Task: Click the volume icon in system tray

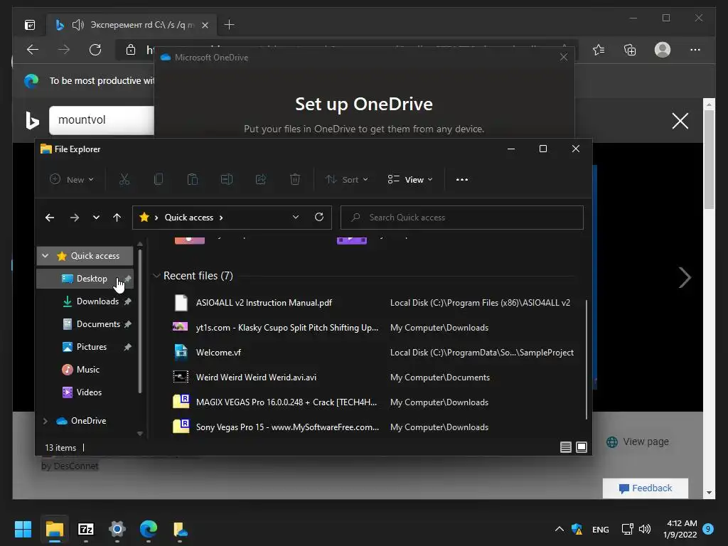Action: coord(644,529)
